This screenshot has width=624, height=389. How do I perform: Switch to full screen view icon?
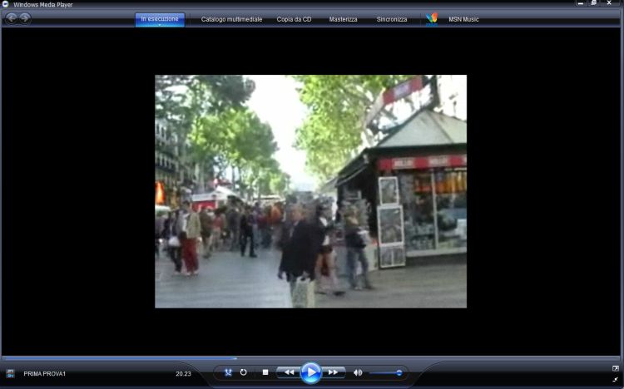[x=616, y=368]
